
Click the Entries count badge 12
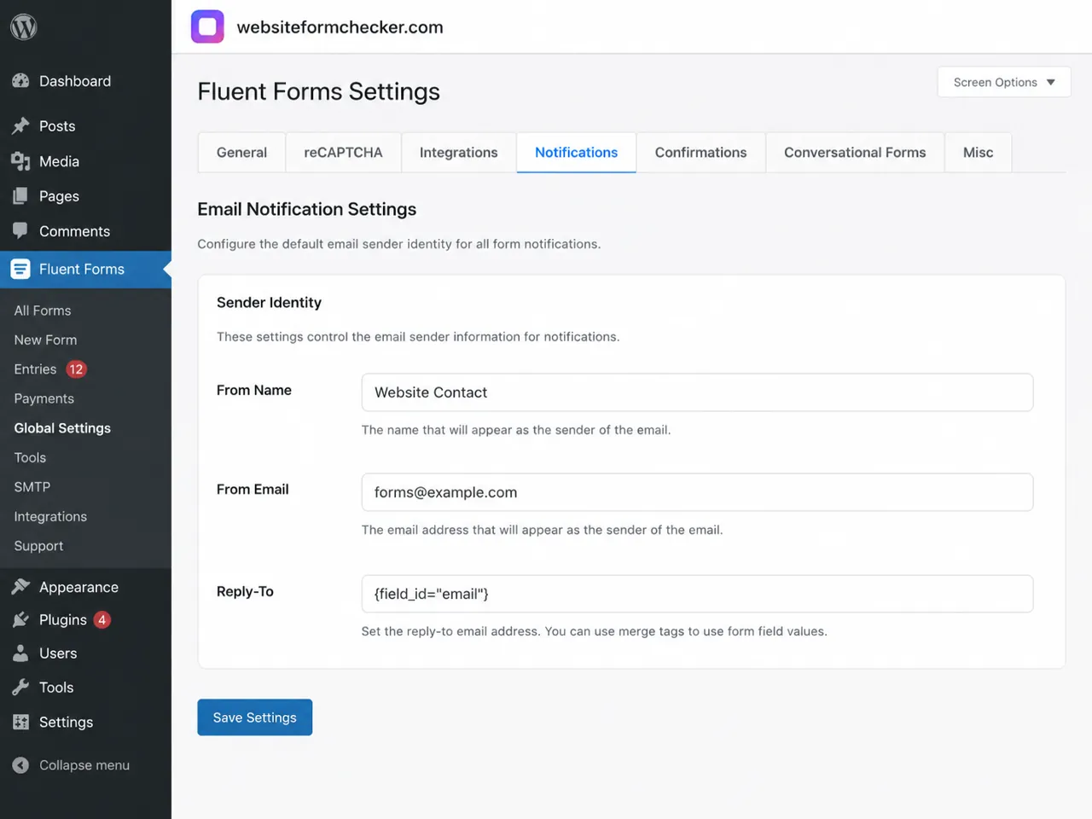76,369
